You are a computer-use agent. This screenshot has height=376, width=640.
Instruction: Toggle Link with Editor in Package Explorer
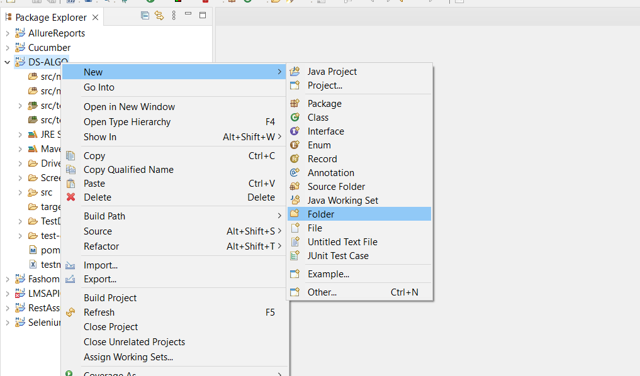[x=159, y=15]
